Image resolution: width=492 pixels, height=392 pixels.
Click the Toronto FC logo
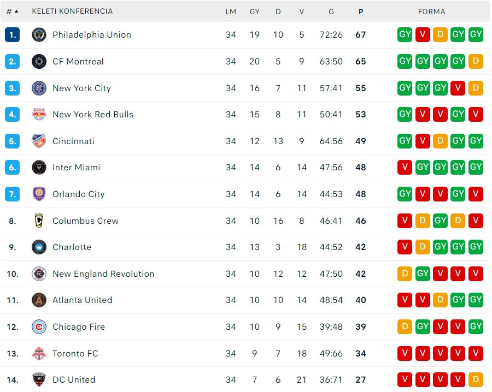39,353
